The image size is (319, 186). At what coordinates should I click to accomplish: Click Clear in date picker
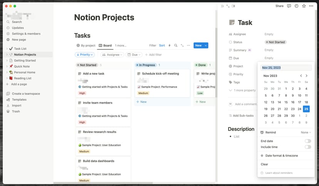tap(264, 164)
